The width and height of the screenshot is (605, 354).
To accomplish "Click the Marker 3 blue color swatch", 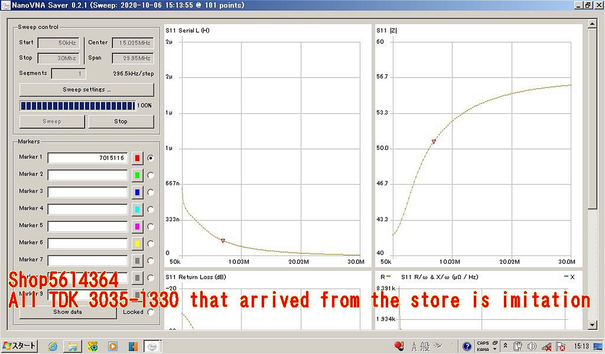I will pos(137,192).
